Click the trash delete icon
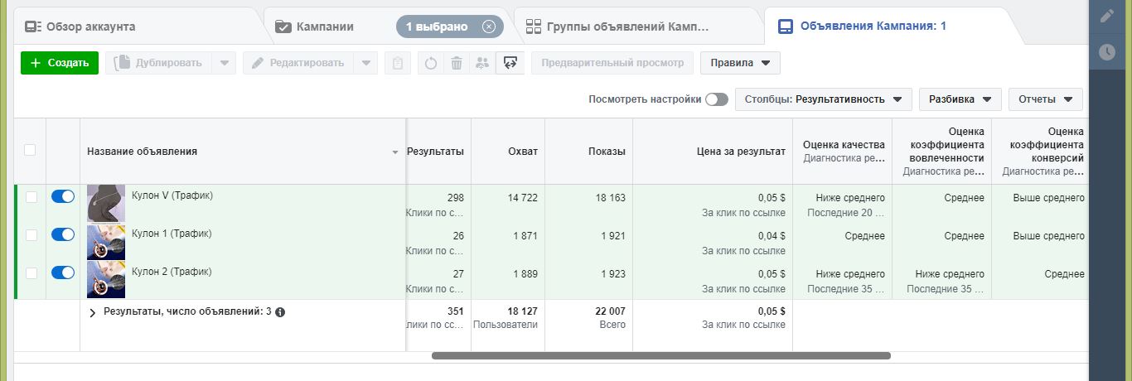1132x381 pixels. (456, 63)
